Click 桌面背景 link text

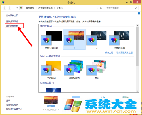(51, 106)
